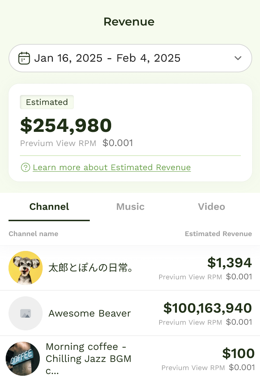Click the Estimated Revenue column header
The width and height of the screenshot is (260, 380).
point(218,234)
